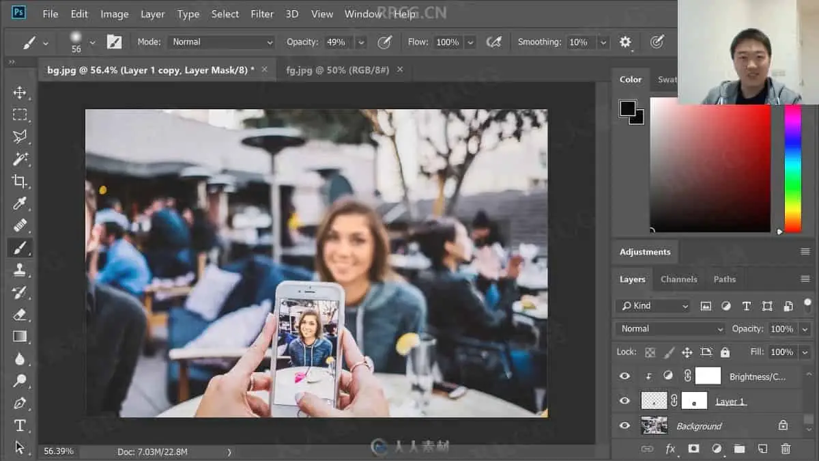The height and width of the screenshot is (461, 819).
Task: Open the brush Mode dropdown
Action: (x=222, y=42)
